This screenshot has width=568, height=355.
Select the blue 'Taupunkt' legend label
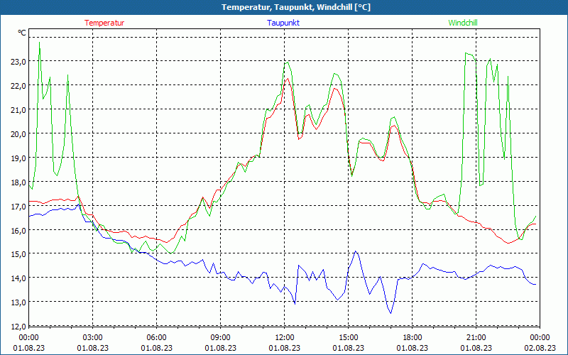click(x=283, y=23)
